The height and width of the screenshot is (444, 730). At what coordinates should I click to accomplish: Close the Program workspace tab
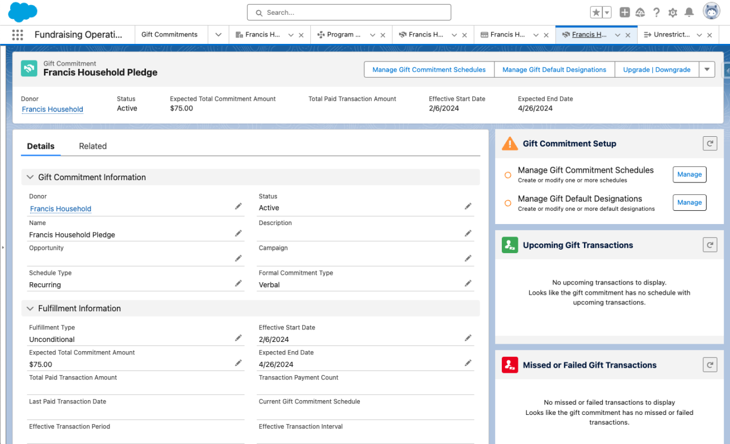(383, 35)
